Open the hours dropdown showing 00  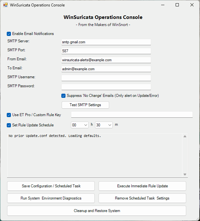tap(80, 125)
